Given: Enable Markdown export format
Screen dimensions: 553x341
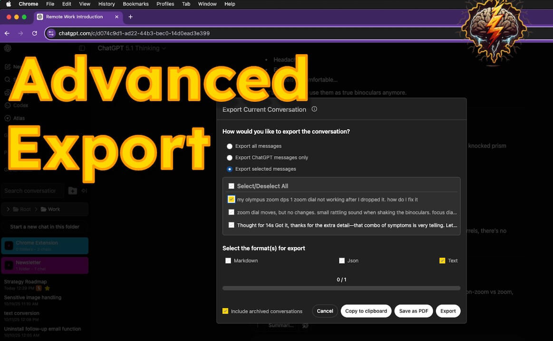Looking at the screenshot, I should (x=228, y=261).
